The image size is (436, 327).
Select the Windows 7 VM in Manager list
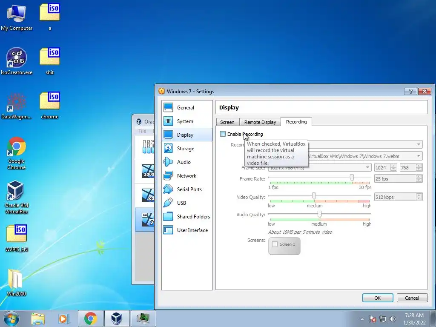pyautogui.click(x=145, y=220)
